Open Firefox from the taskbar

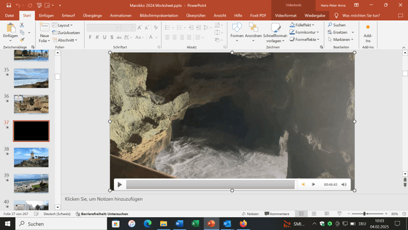(243, 224)
